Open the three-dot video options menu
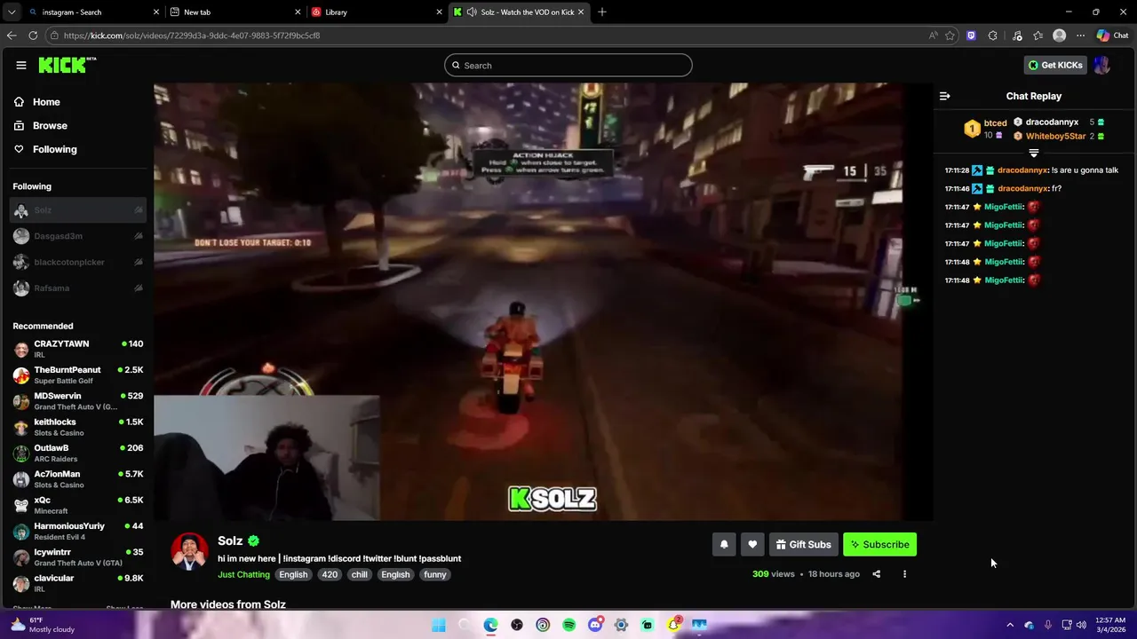 [904, 574]
